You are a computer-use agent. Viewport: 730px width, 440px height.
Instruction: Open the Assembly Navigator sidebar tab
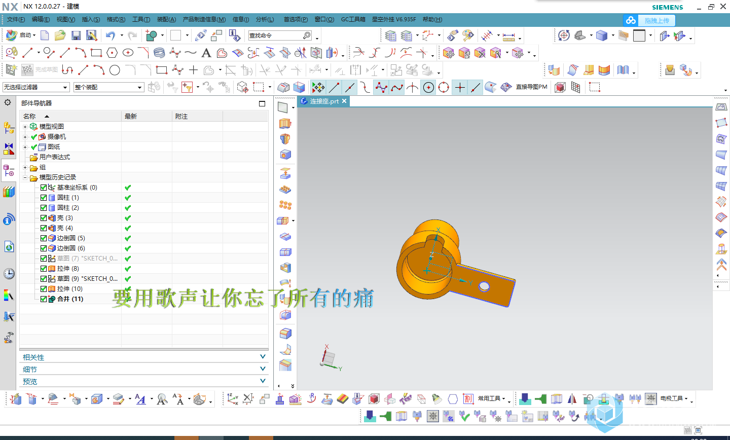point(9,128)
